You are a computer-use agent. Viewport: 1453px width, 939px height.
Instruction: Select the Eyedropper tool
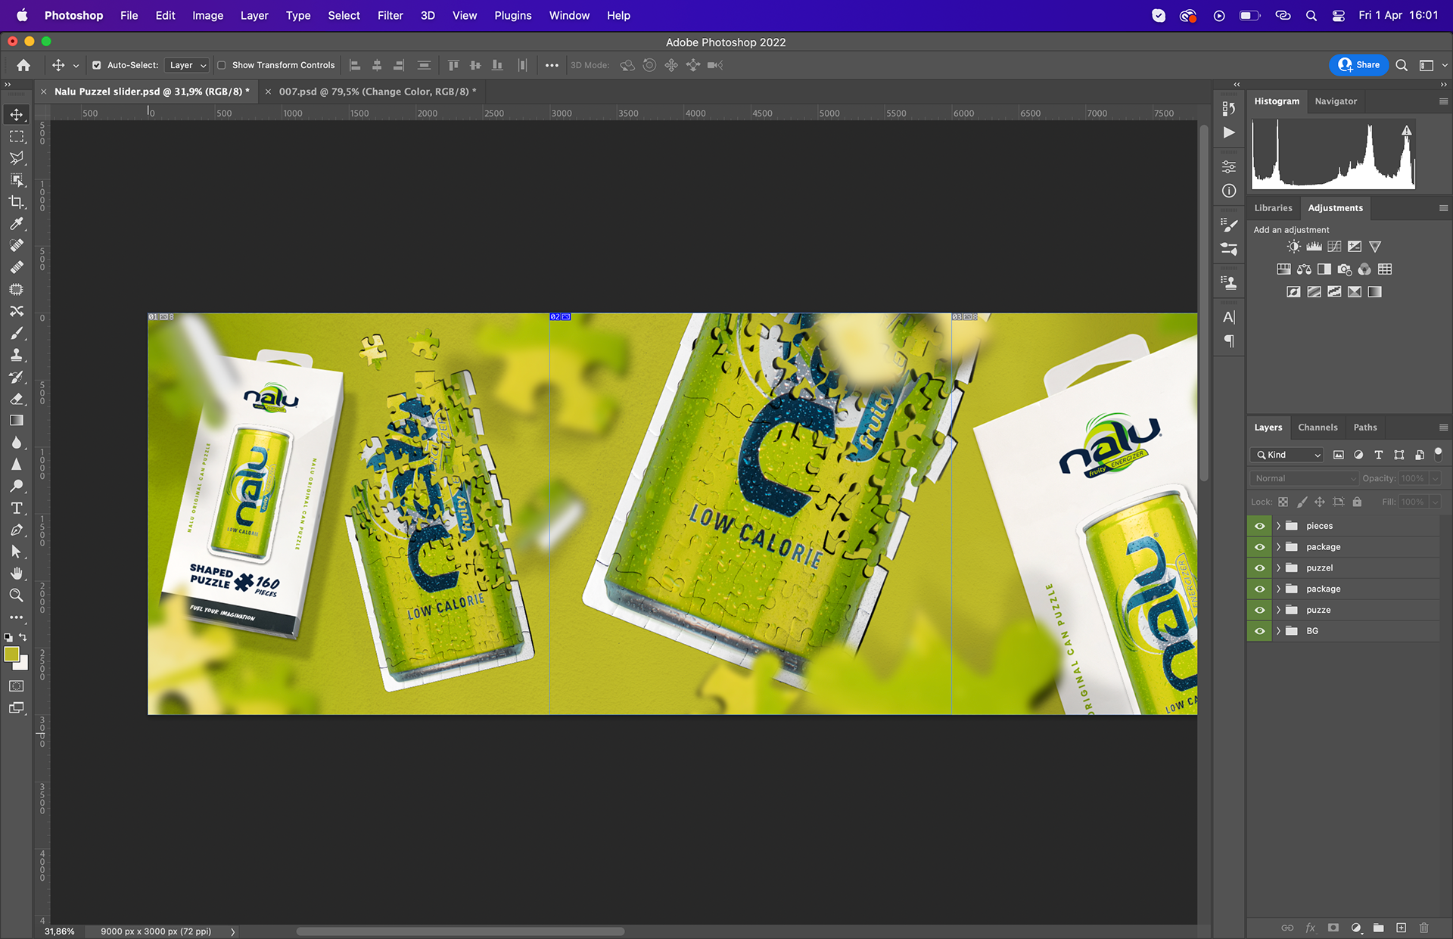click(16, 224)
